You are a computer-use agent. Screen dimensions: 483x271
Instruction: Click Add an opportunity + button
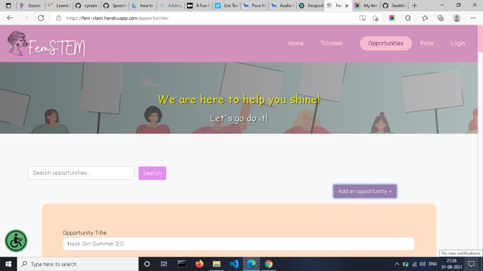(365, 191)
